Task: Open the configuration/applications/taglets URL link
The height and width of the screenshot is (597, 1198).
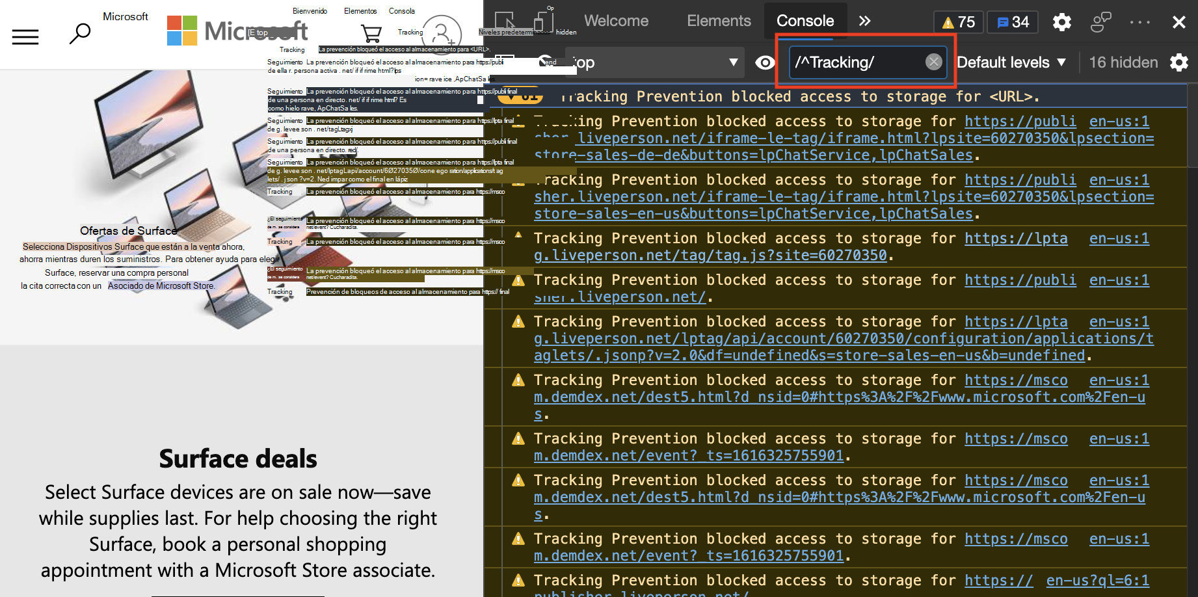Action: tap(844, 338)
